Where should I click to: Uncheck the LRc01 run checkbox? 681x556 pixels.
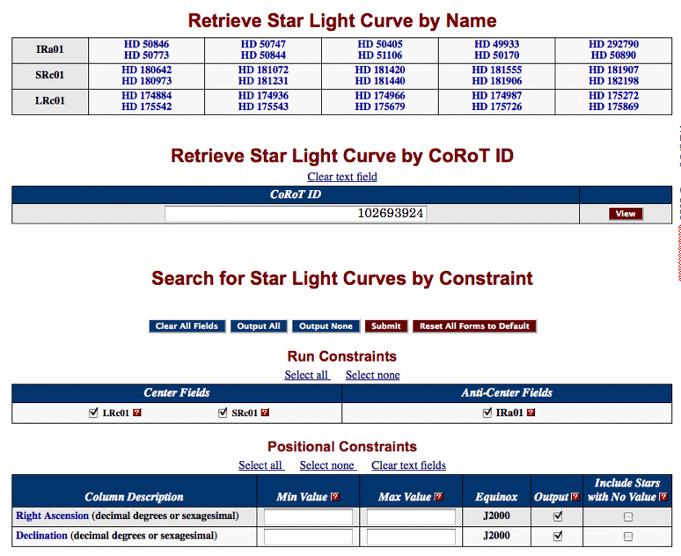(x=94, y=413)
